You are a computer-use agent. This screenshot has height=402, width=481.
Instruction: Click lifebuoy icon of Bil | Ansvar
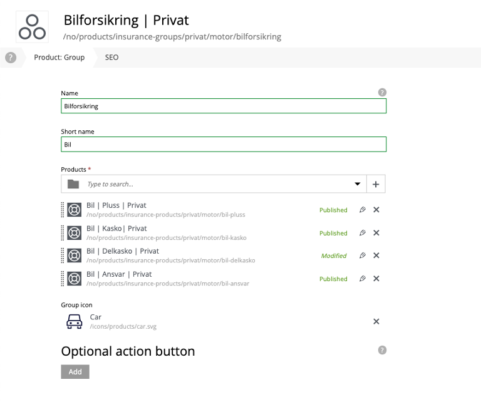pos(75,279)
